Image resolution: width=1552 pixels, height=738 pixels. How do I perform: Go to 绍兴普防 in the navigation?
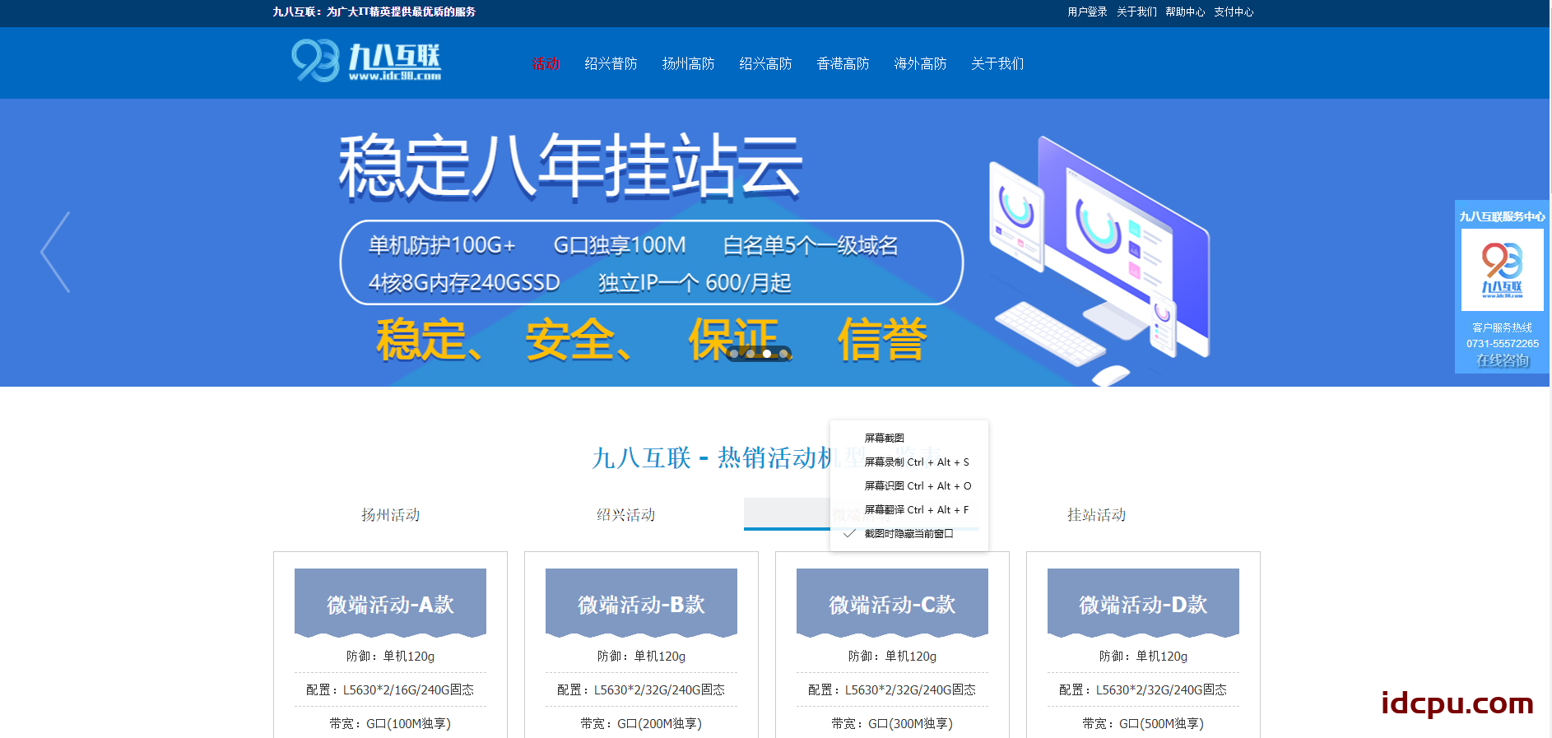[x=611, y=63]
